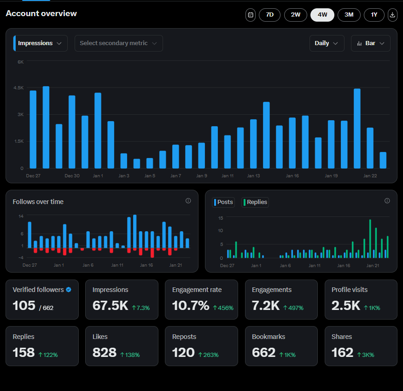The height and width of the screenshot is (391, 403).
Task: Click the info icon on Follows over time
Action: click(188, 201)
